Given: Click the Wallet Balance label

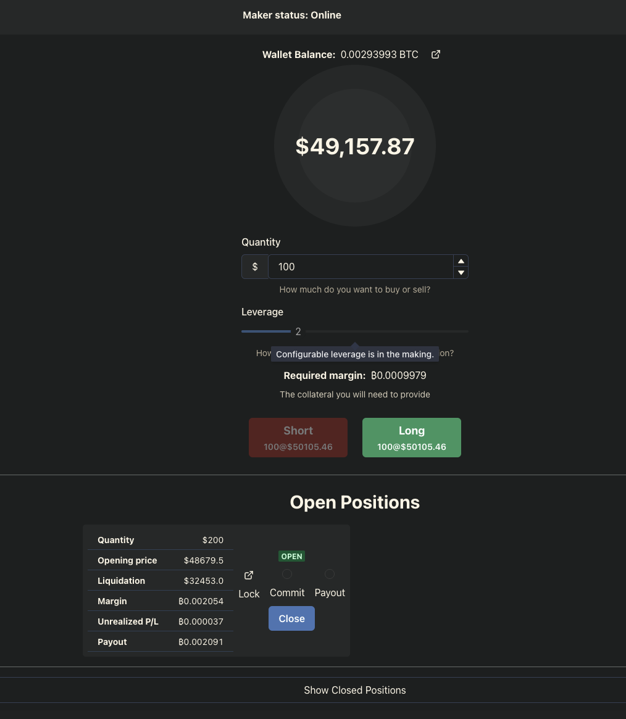Looking at the screenshot, I should [x=299, y=54].
